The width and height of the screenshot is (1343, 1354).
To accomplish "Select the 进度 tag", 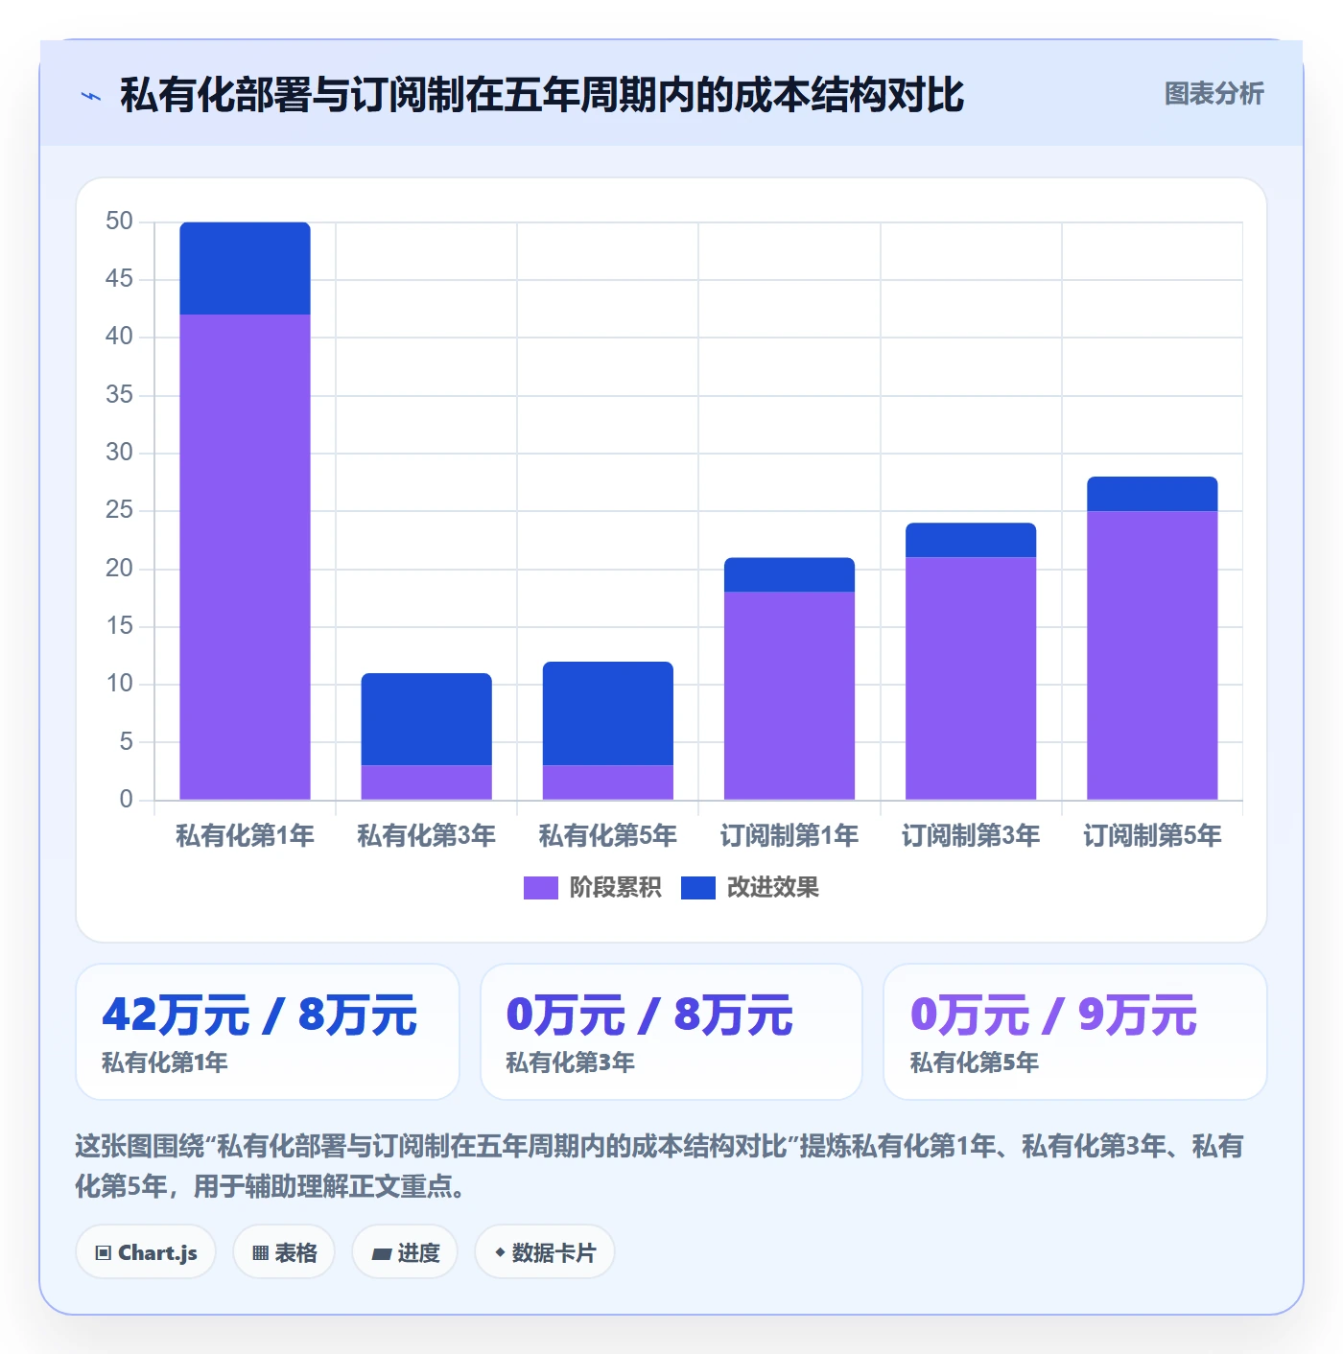I will 405,1252.
